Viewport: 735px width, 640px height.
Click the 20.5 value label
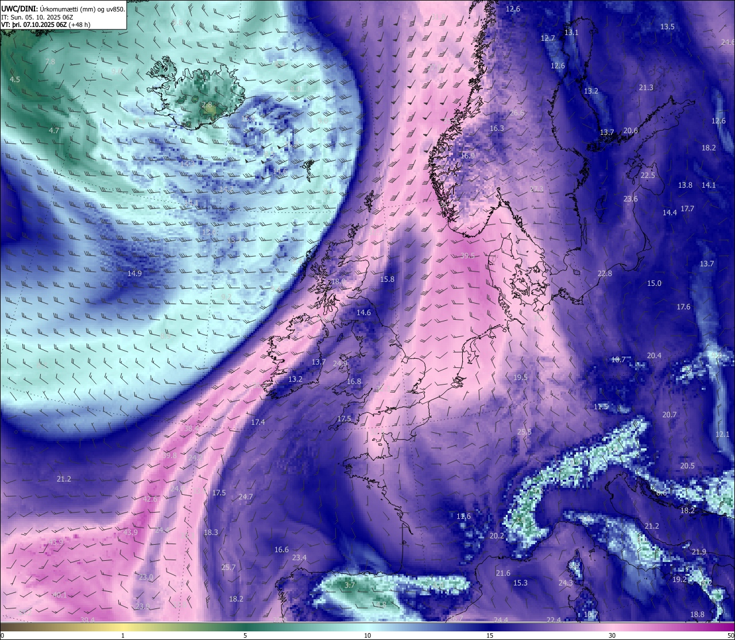687,466
